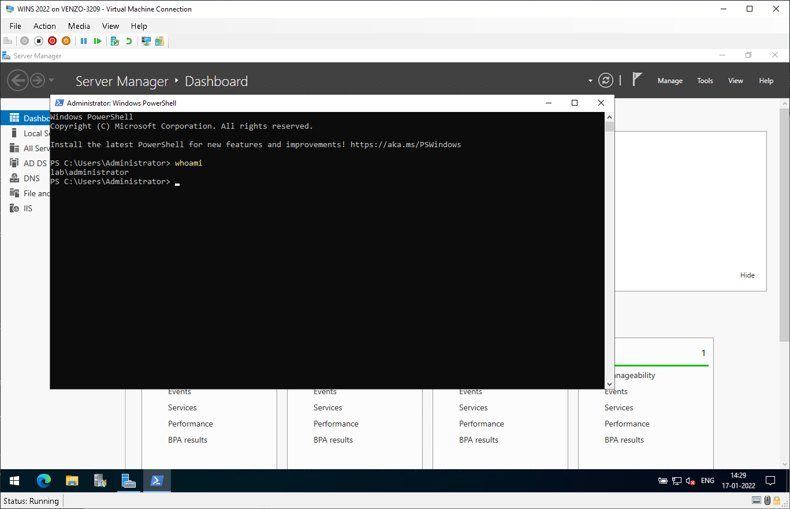Select AD DS in the sidebar
The image size is (790, 509).
(25, 163)
